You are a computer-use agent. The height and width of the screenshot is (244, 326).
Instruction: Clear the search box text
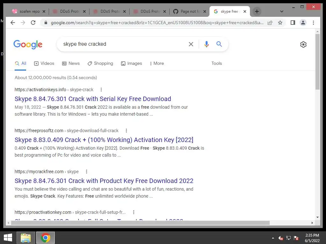click(x=191, y=44)
